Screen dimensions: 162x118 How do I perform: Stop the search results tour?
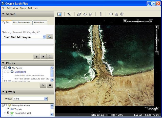[43, 57]
